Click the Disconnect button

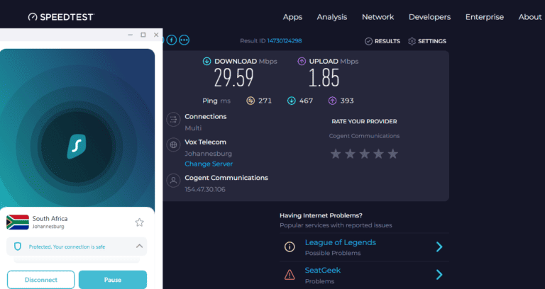[x=41, y=280]
